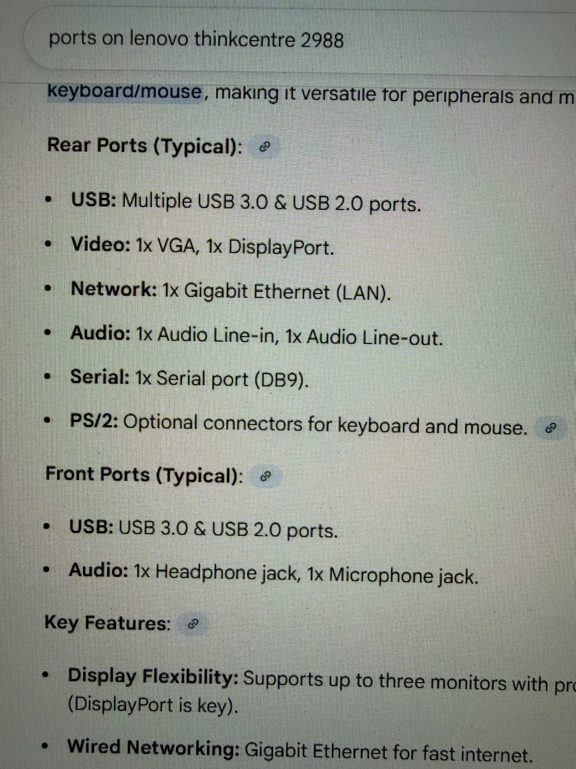Open source link icon beside Rear Ports heading
The image size is (576, 769).
coord(265,147)
